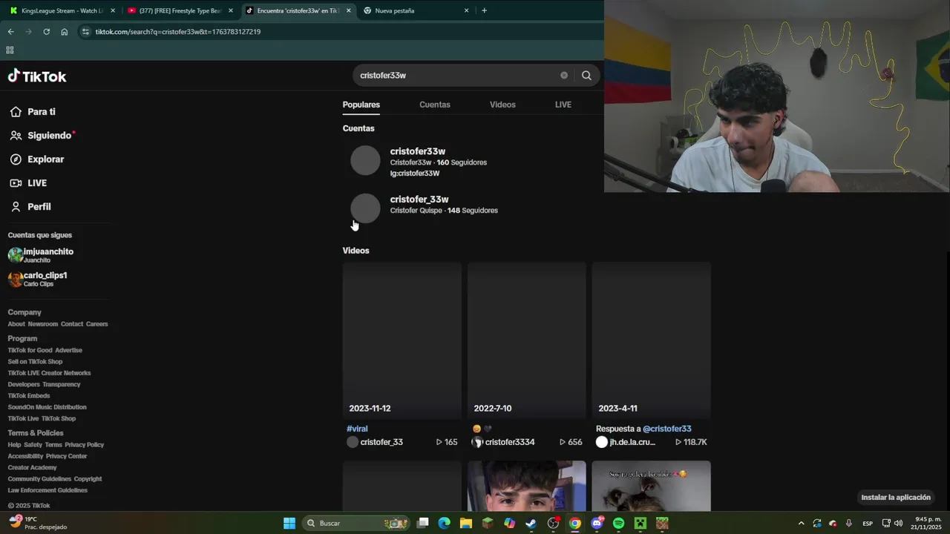
Task: Open Spotify from the taskbar
Action: [x=618, y=523]
